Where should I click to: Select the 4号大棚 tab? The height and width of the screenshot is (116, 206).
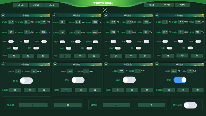point(151,5)
